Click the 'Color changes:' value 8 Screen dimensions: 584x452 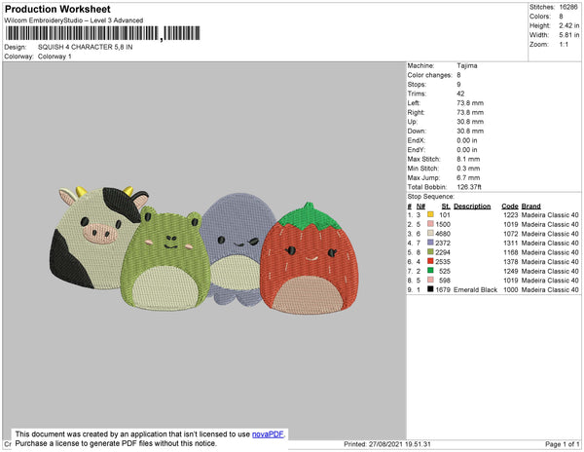coord(458,75)
